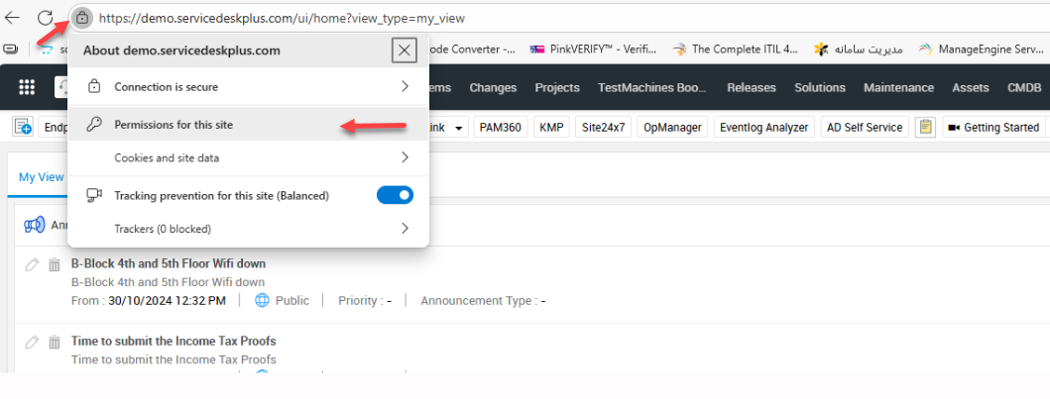
Task: Edit the Income Tax Proofs announcement
Action: pyautogui.click(x=32, y=343)
